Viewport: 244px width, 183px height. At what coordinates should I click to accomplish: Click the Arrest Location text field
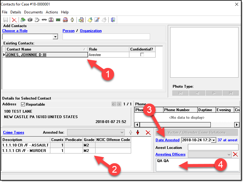pos(213,147)
